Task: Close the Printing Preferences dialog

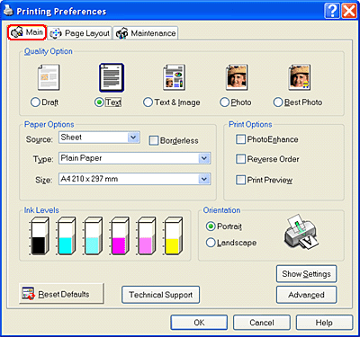Action: point(349,11)
